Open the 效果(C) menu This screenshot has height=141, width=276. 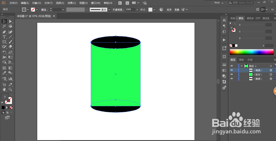click(x=72, y=3)
